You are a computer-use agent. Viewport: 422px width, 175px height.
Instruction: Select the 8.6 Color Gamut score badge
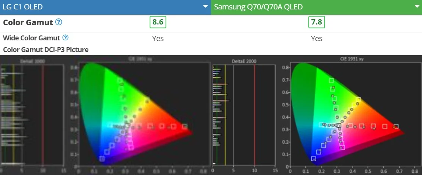158,22
